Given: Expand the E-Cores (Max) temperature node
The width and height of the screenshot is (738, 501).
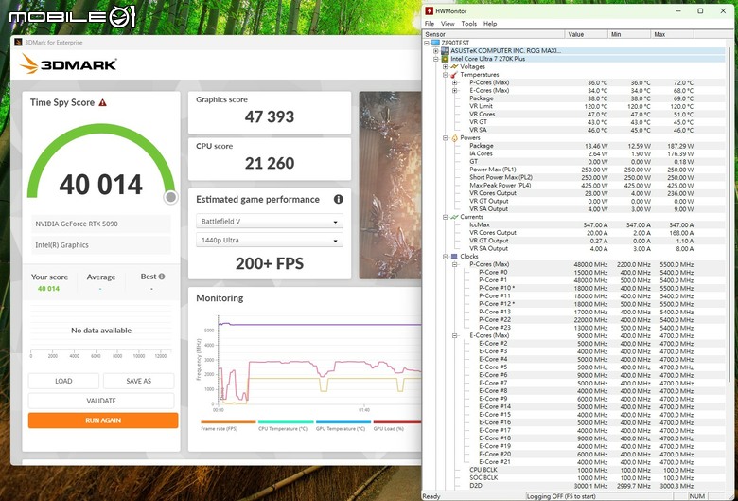Looking at the screenshot, I should 455,91.
